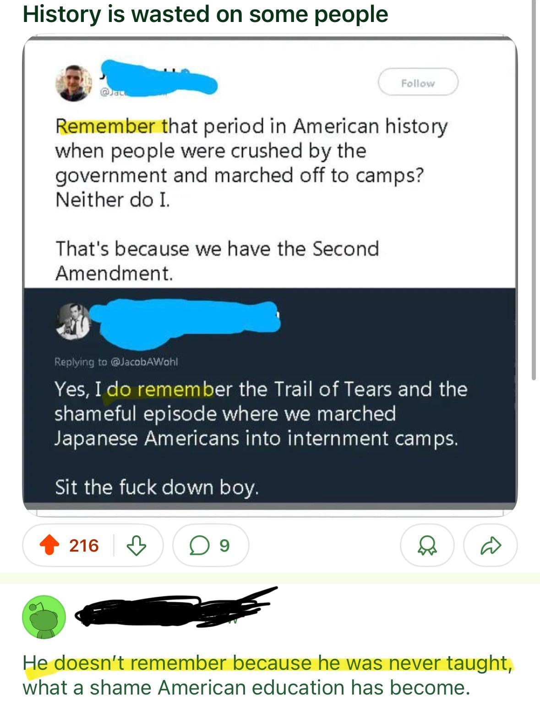Share the post via arrow icon
This screenshot has height=706, width=540.
491,545
